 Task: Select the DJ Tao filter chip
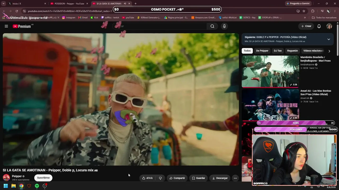coord(278,51)
